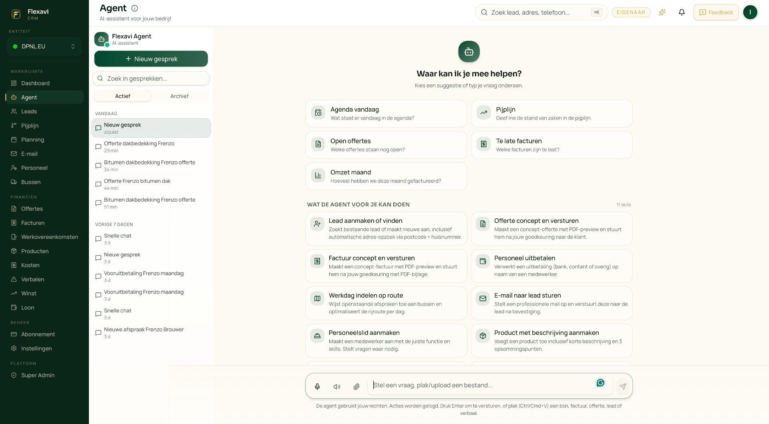Image resolution: width=769 pixels, height=424 pixels.
Task: Go to Instellingen in the sidebar
Action: pos(44,349)
